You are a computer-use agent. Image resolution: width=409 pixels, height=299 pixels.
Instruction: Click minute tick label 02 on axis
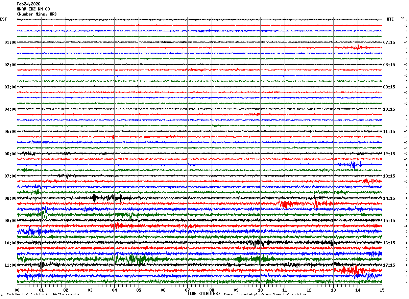(66, 290)
